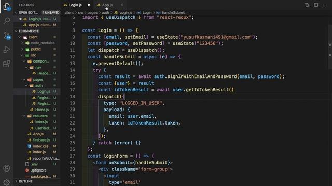Collapse the src folder
This screenshot has height=186, width=332.
pos(22,55)
